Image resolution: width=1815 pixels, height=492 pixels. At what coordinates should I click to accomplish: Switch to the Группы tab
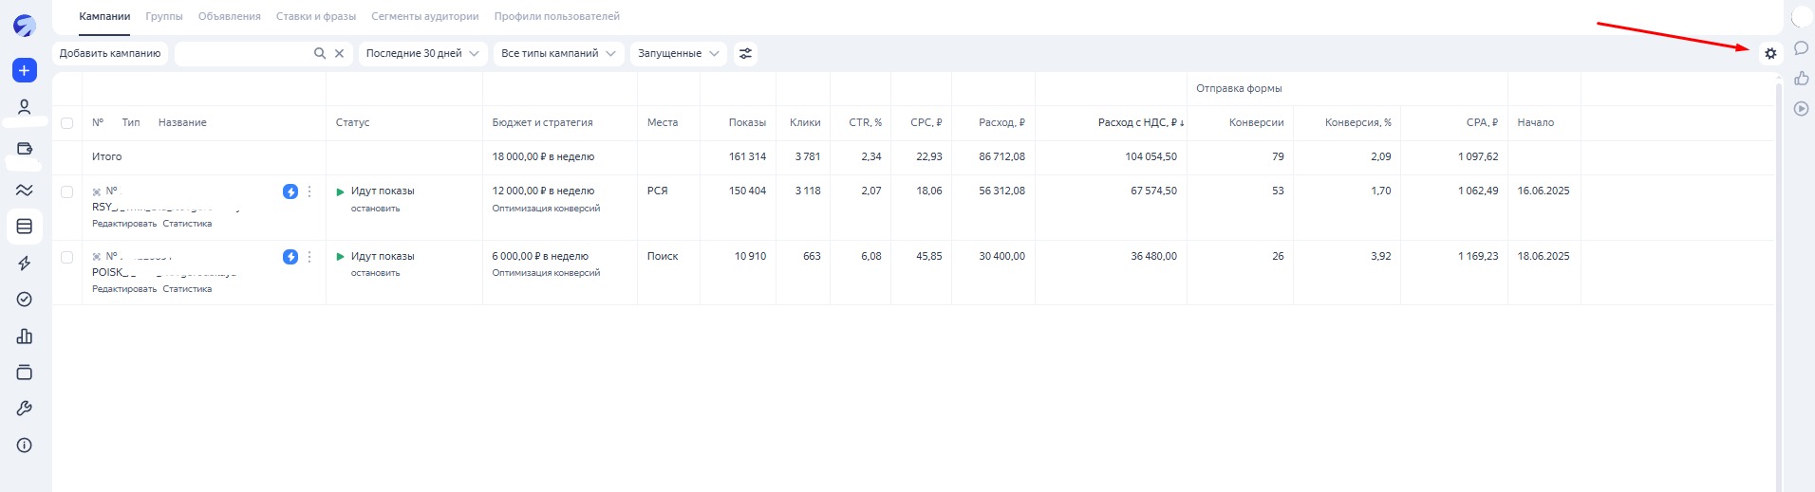tap(164, 16)
